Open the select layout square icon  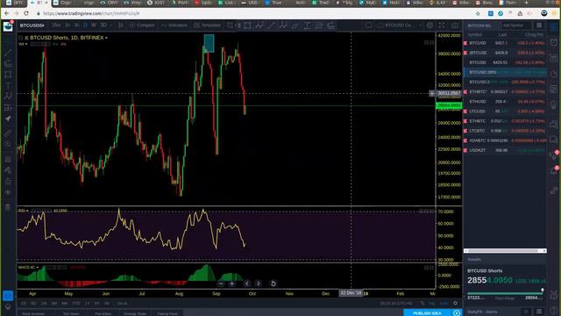pyautogui.click(x=368, y=25)
